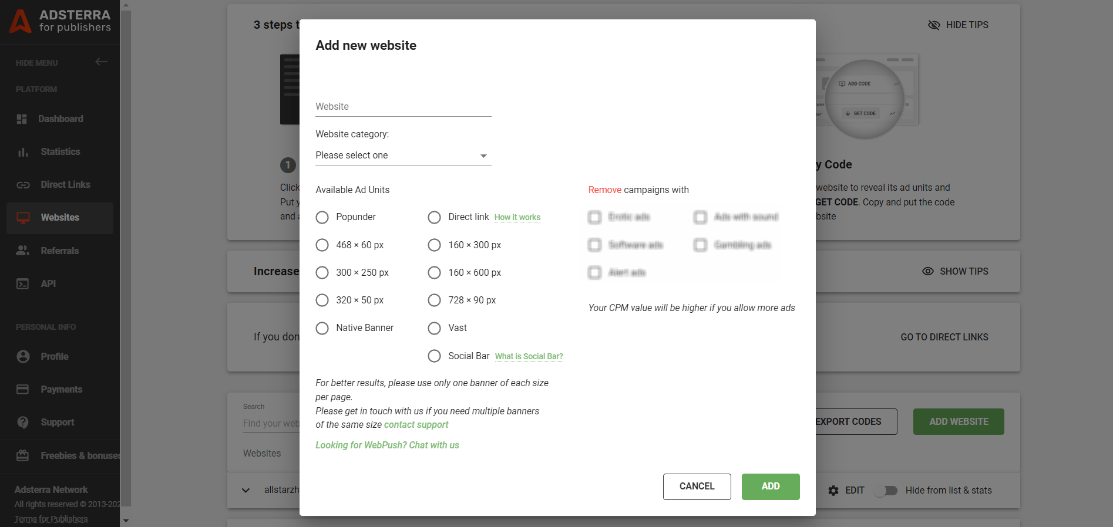This screenshot has height=527, width=1113.
Task: Click the Referrals people icon
Action: (23, 251)
